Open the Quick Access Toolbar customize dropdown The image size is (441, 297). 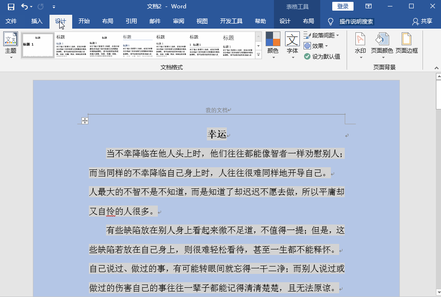pyautogui.click(x=53, y=6)
